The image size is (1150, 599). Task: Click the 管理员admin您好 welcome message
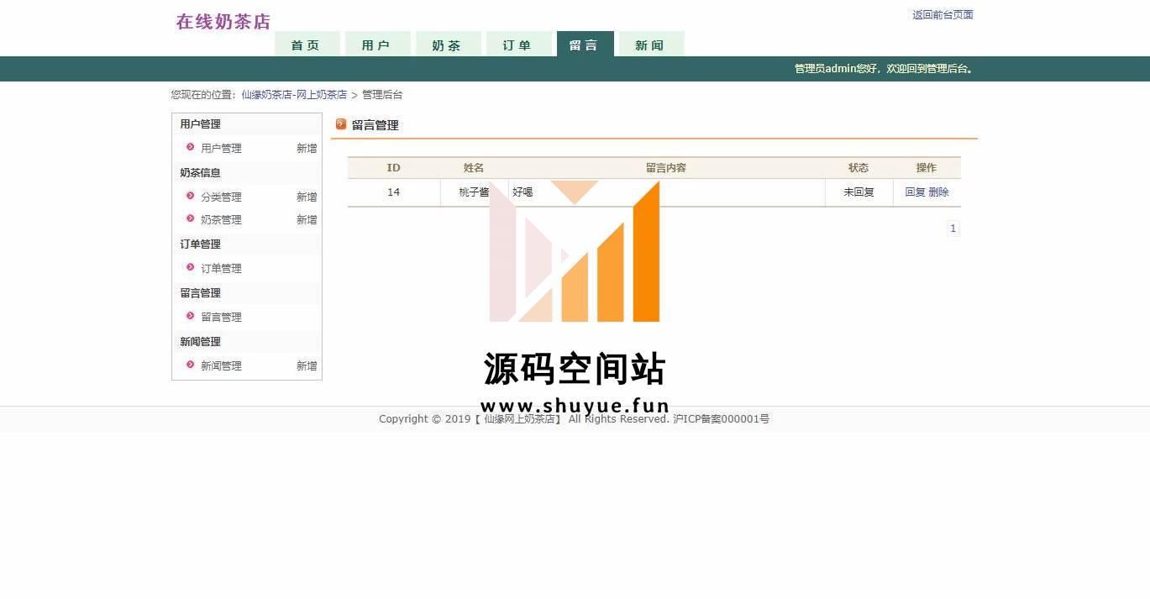tap(884, 69)
